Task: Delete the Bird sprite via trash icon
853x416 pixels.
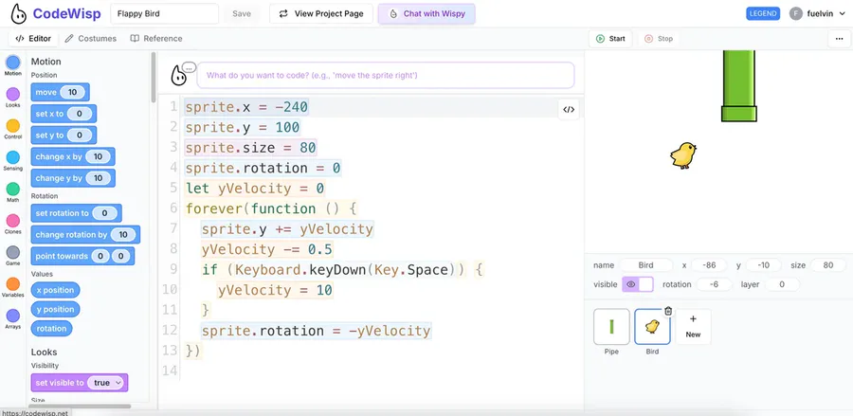Action: pyautogui.click(x=668, y=311)
